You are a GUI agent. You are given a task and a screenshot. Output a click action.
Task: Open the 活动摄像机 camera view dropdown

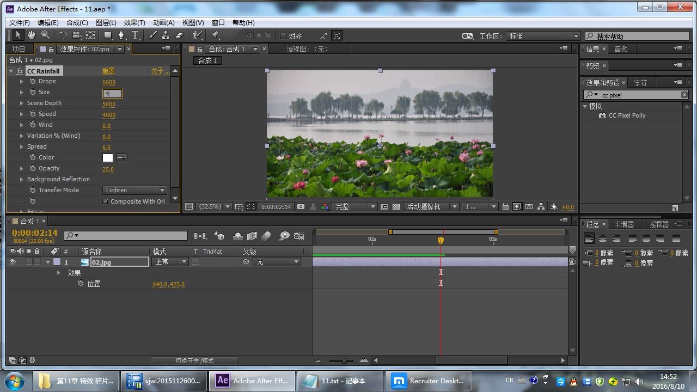pos(431,207)
